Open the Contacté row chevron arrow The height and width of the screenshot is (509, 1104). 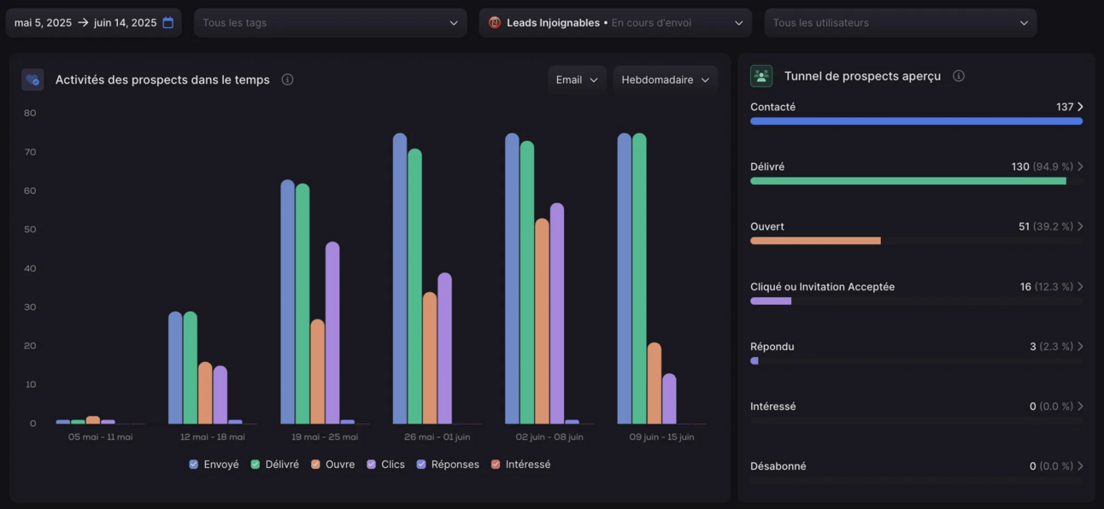coord(1080,107)
